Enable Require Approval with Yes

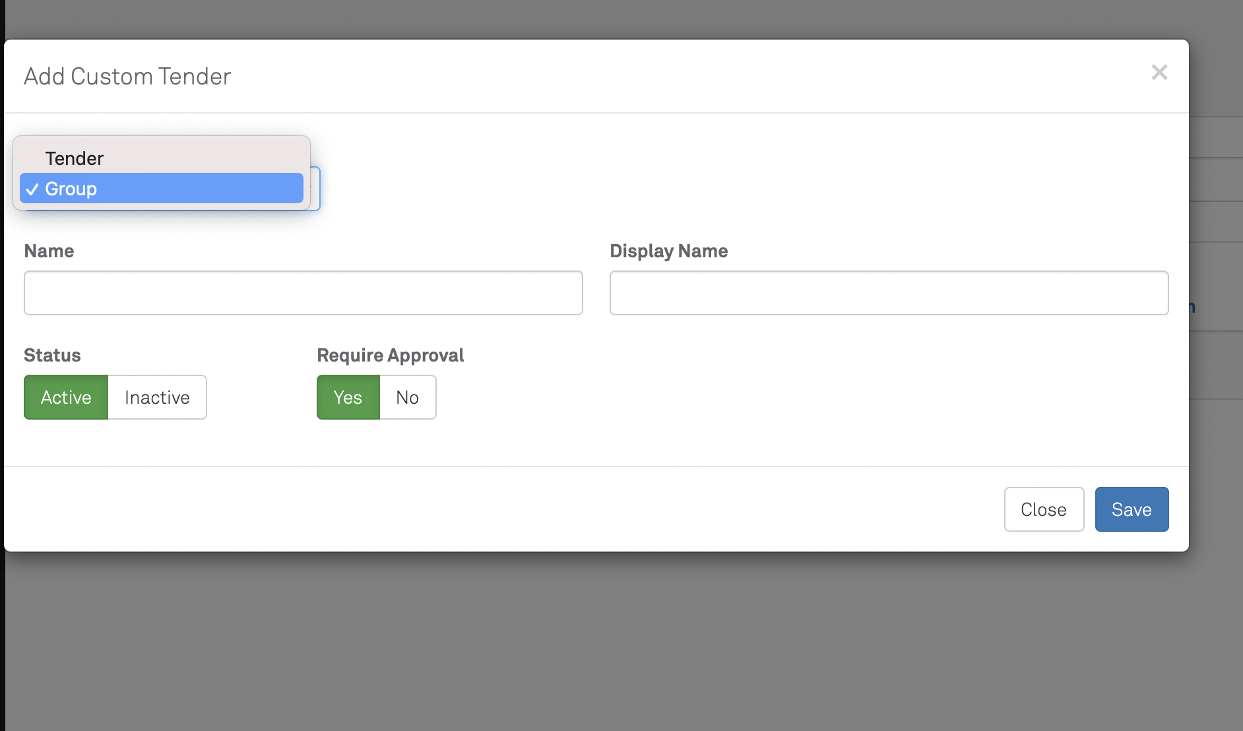[348, 397]
